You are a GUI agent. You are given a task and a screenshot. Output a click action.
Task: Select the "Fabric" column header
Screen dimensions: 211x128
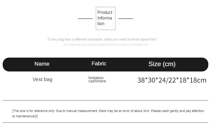point(99,63)
